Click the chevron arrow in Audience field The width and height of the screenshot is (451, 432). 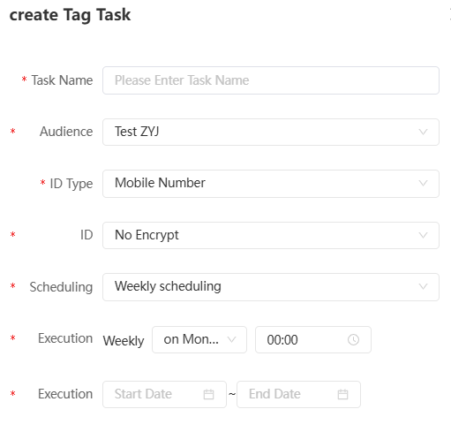click(423, 132)
